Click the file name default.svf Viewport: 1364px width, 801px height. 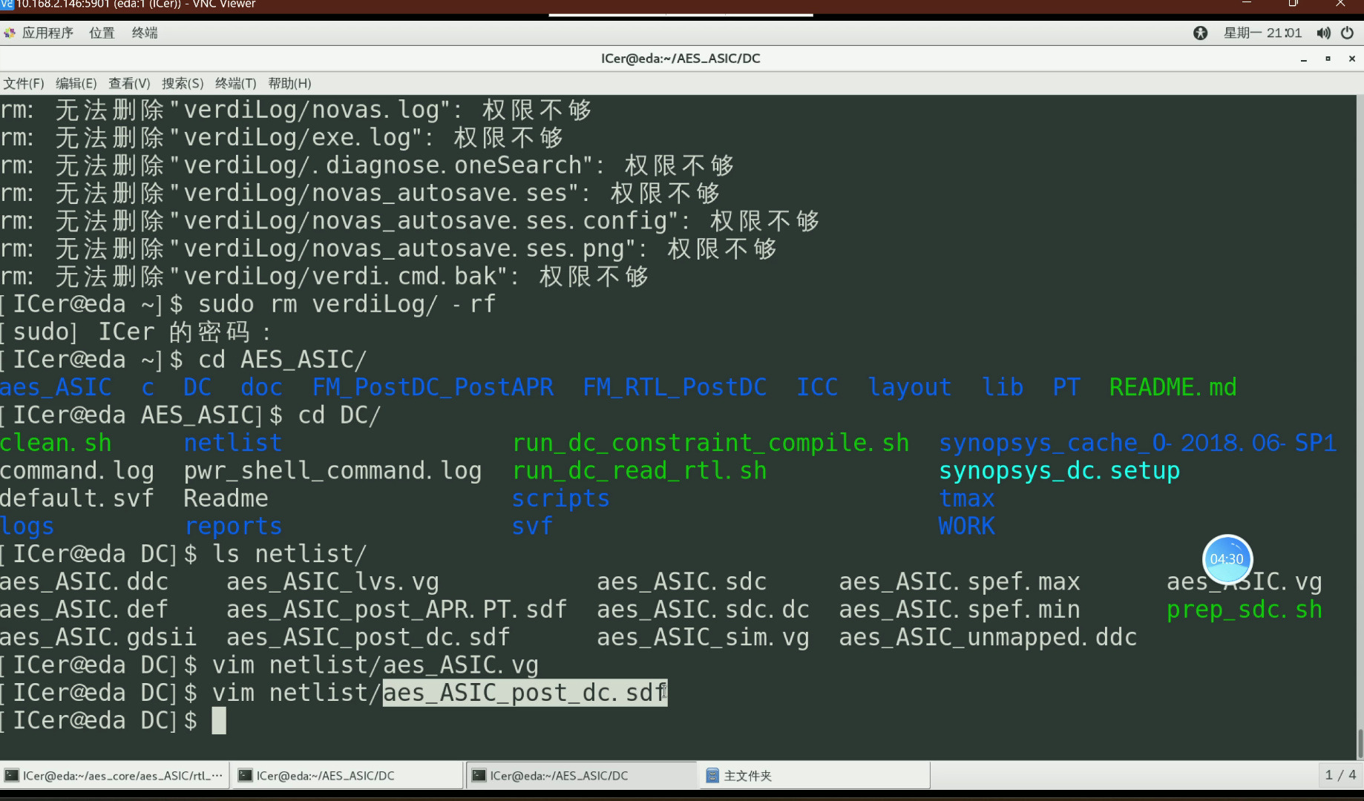coord(77,498)
